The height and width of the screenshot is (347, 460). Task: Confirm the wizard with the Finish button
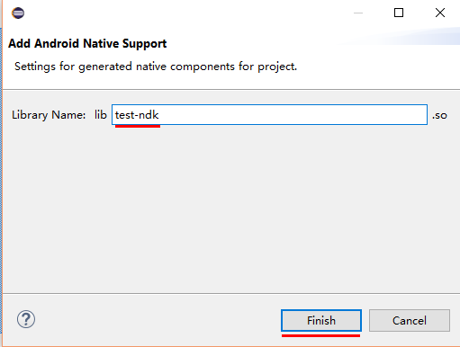click(321, 321)
